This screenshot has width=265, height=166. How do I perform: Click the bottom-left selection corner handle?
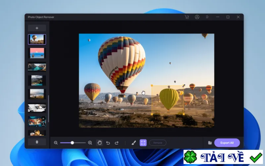152,114
